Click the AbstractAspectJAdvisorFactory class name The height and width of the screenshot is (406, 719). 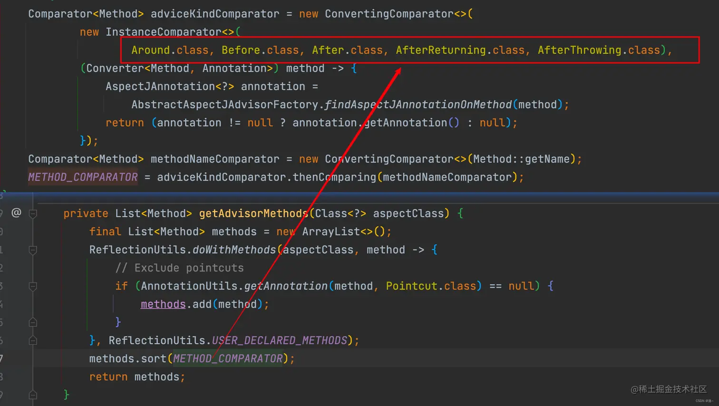tap(224, 105)
